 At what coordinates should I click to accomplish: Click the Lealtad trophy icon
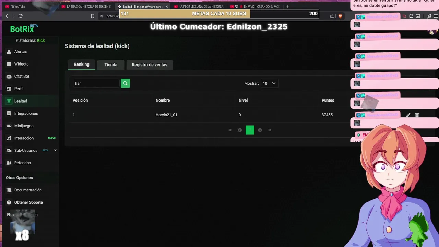click(x=9, y=101)
